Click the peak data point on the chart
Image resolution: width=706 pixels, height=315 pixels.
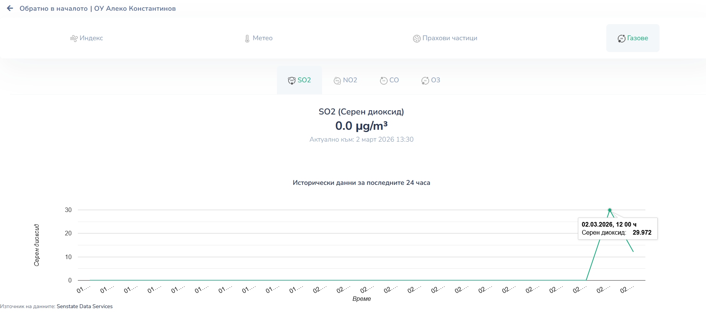pyautogui.click(x=610, y=210)
